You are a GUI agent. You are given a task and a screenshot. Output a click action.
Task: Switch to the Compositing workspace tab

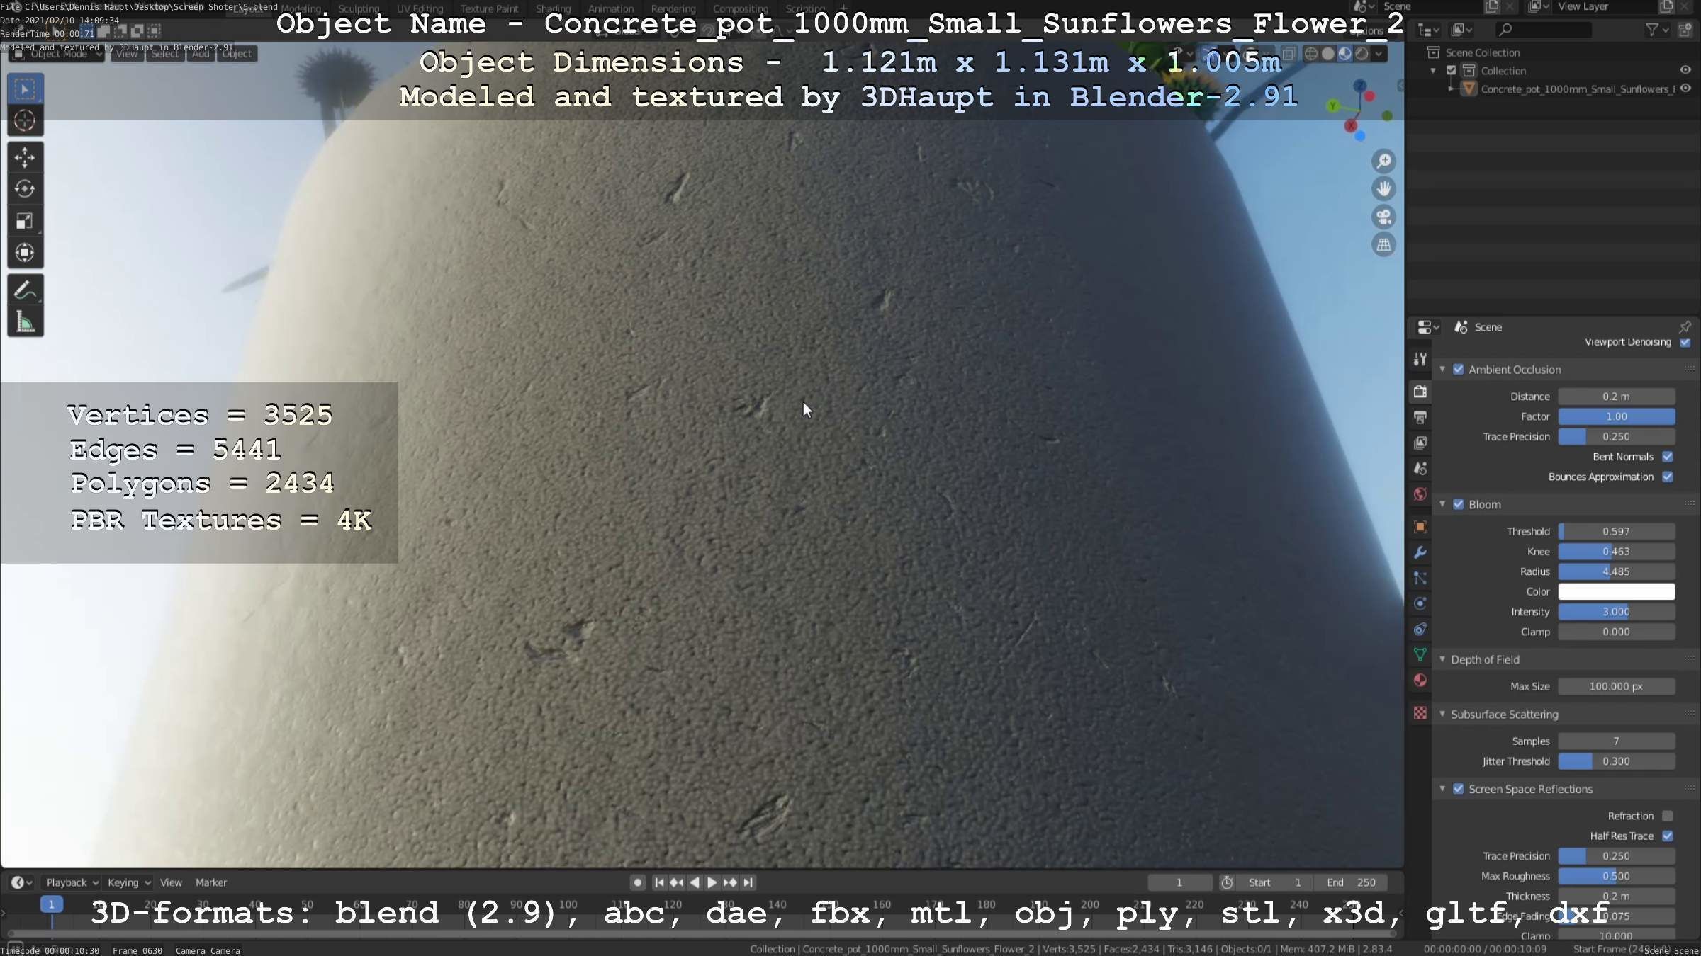(741, 9)
